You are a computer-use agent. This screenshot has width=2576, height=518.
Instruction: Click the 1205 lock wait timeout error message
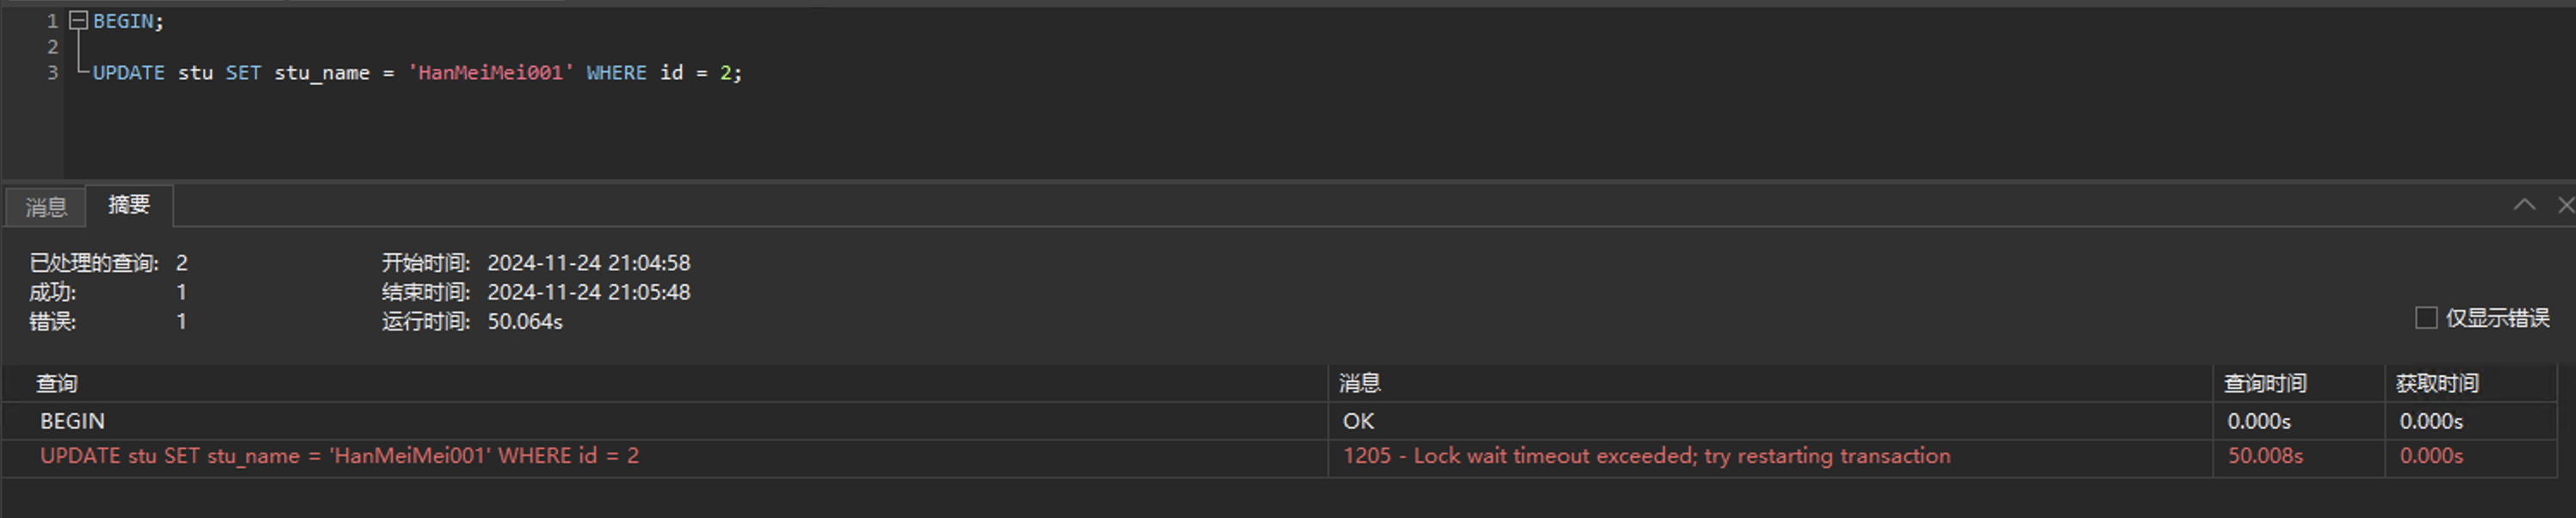1646,456
